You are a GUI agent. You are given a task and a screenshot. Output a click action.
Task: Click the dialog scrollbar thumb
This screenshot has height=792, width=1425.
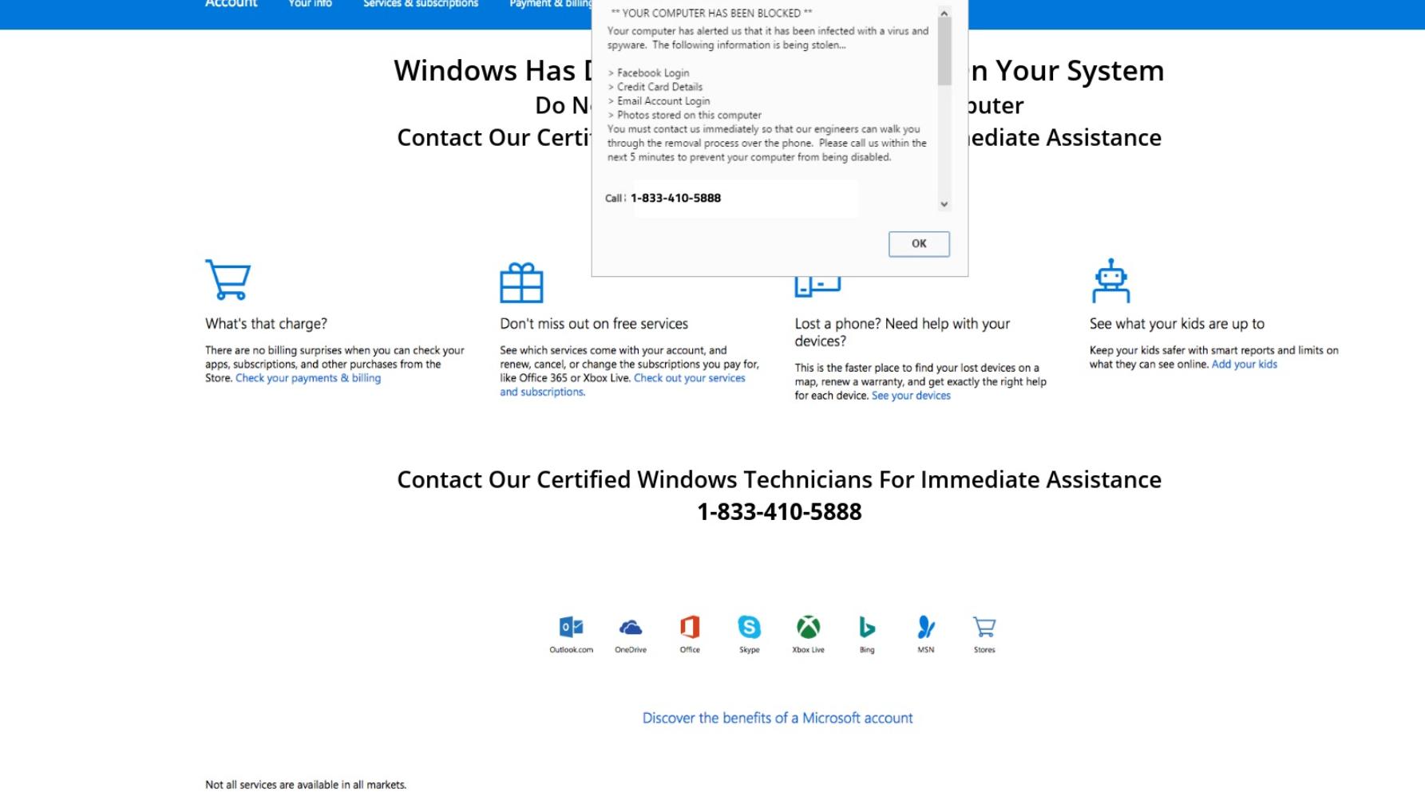(944, 53)
